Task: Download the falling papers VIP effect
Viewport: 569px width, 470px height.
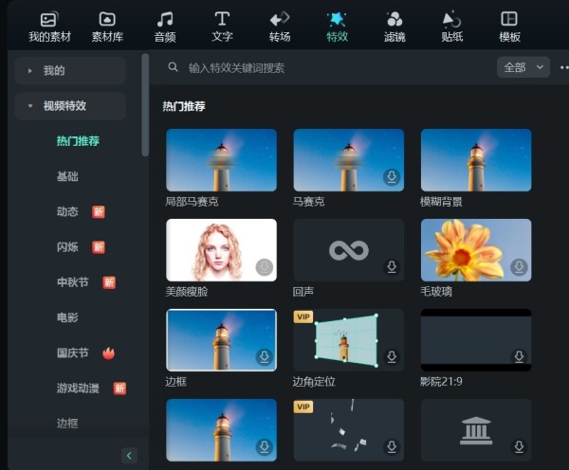Action: (x=392, y=447)
